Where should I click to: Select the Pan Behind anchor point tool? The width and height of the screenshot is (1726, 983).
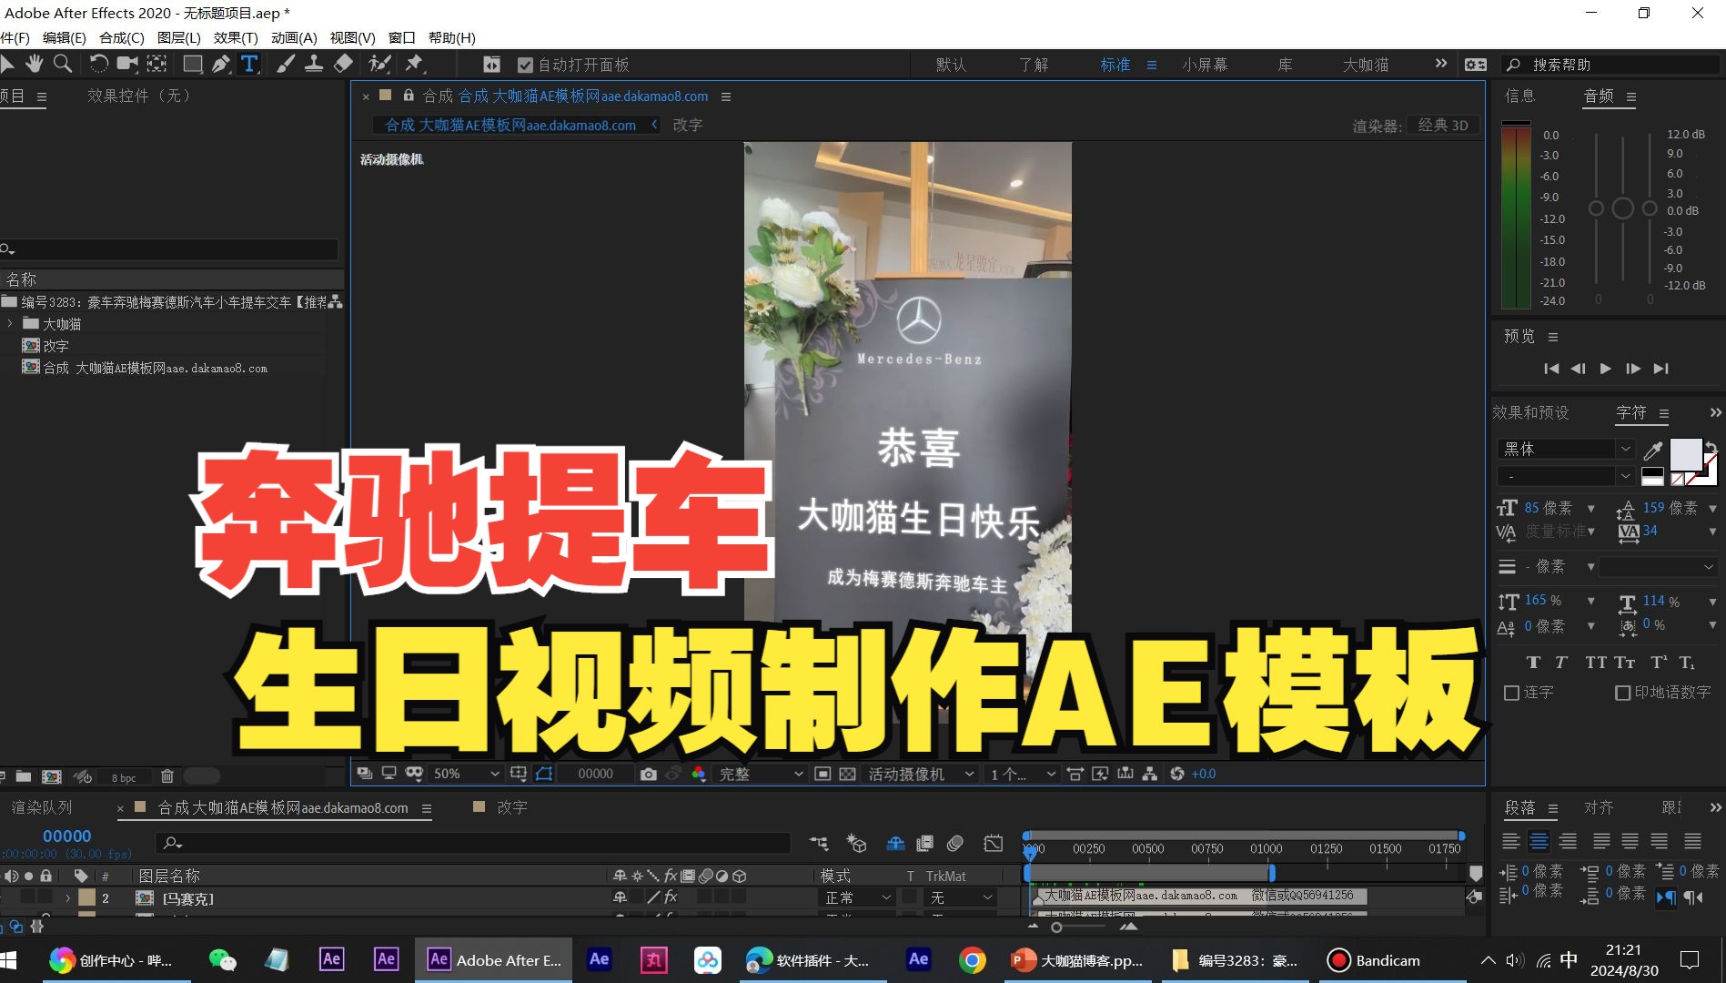click(156, 64)
